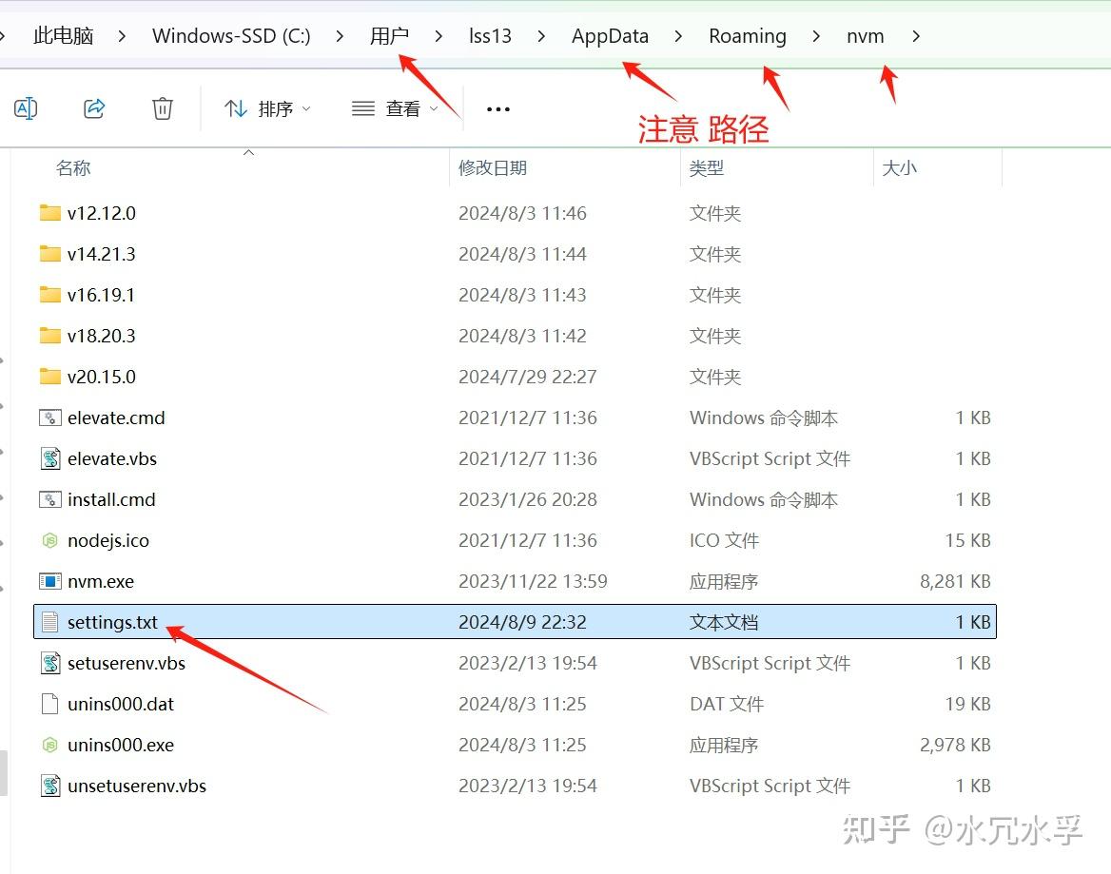
Task: Click the chevron after AppData in breadcrumb
Action: (x=677, y=35)
